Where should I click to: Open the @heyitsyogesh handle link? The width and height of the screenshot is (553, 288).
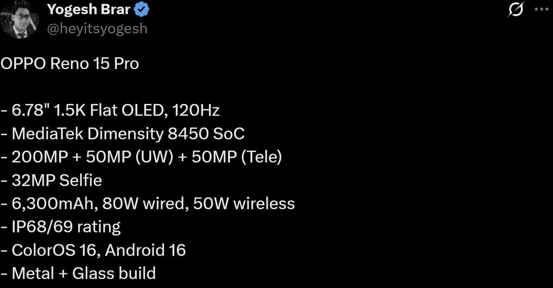click(x=97, y=28)
